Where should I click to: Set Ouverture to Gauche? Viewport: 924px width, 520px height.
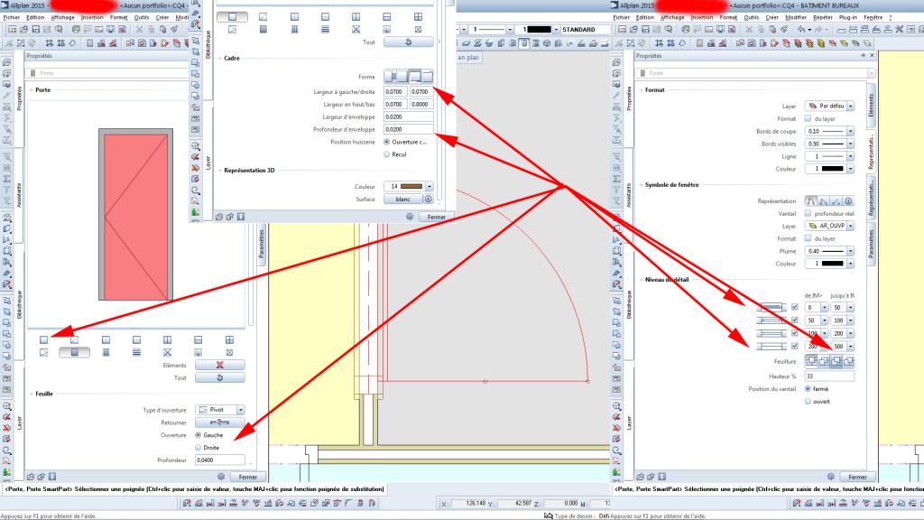pyautogui.click(x=198, y=435)
